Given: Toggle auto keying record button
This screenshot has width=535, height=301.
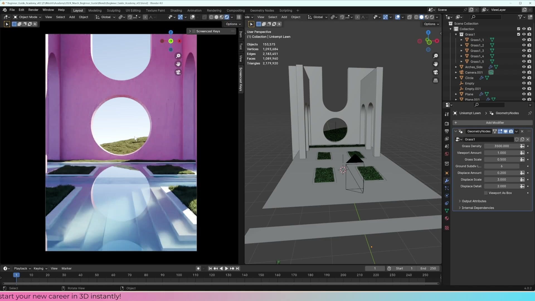Looking at the screenshot, I should [x=198, y=268].
